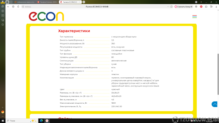
Task: Open the Windows Start button
Action: point(3,121)
